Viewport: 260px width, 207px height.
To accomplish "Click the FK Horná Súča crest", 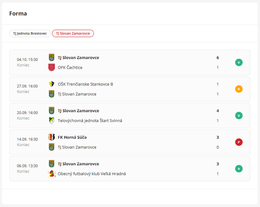I will tap(52, 137).
